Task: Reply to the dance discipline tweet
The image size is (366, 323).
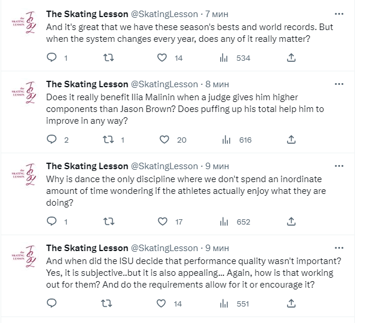Action: [x=51, y=222]
